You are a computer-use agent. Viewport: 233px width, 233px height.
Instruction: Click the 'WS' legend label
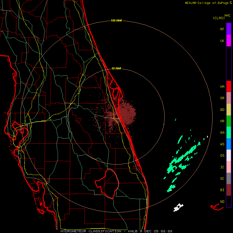pos(222,144)
